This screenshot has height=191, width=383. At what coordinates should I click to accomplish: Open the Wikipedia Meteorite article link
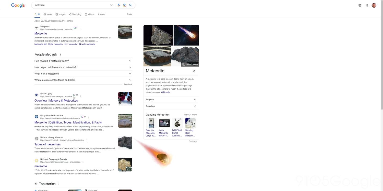(41, 33)
